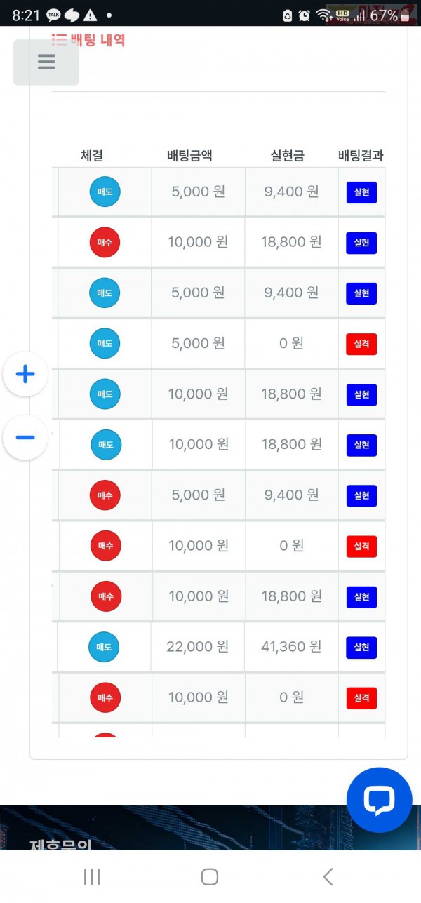Select the 매도 badge on the first row
The height and width of the screenshot is (903, 421).
pos(104,192)
